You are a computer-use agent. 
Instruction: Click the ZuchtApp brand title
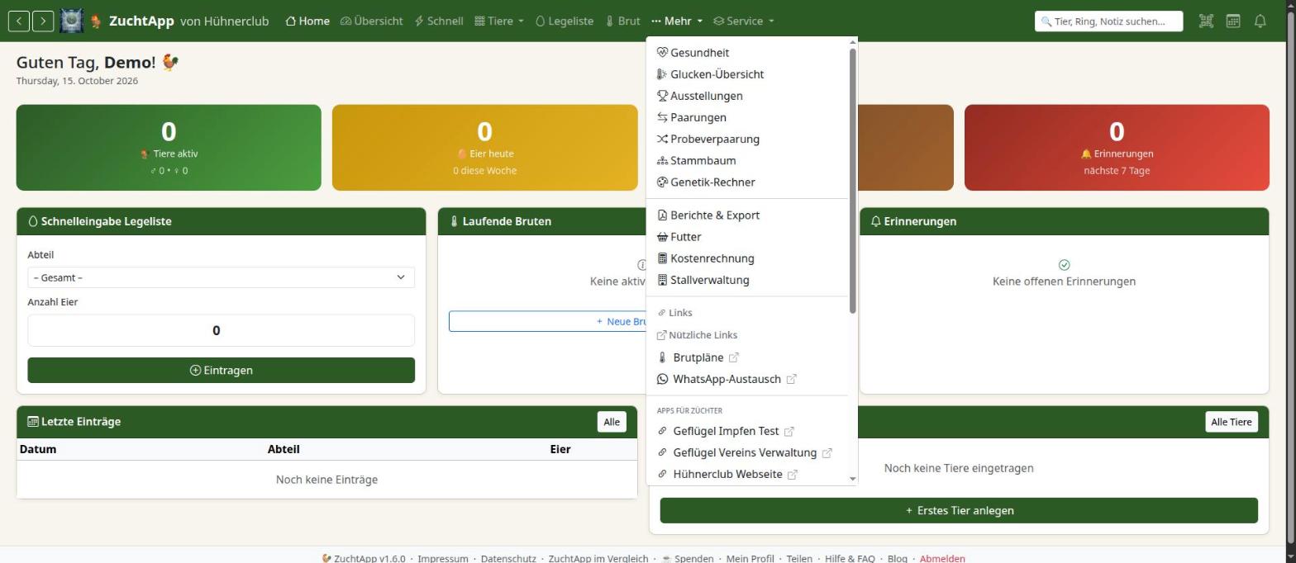[x=141, y=21]
